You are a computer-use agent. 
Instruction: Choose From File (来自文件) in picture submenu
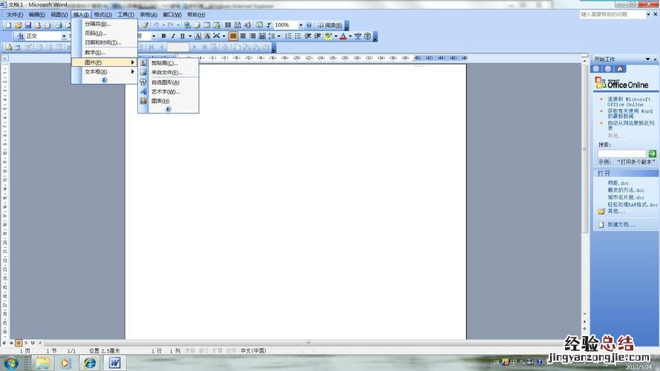(166, 73)
